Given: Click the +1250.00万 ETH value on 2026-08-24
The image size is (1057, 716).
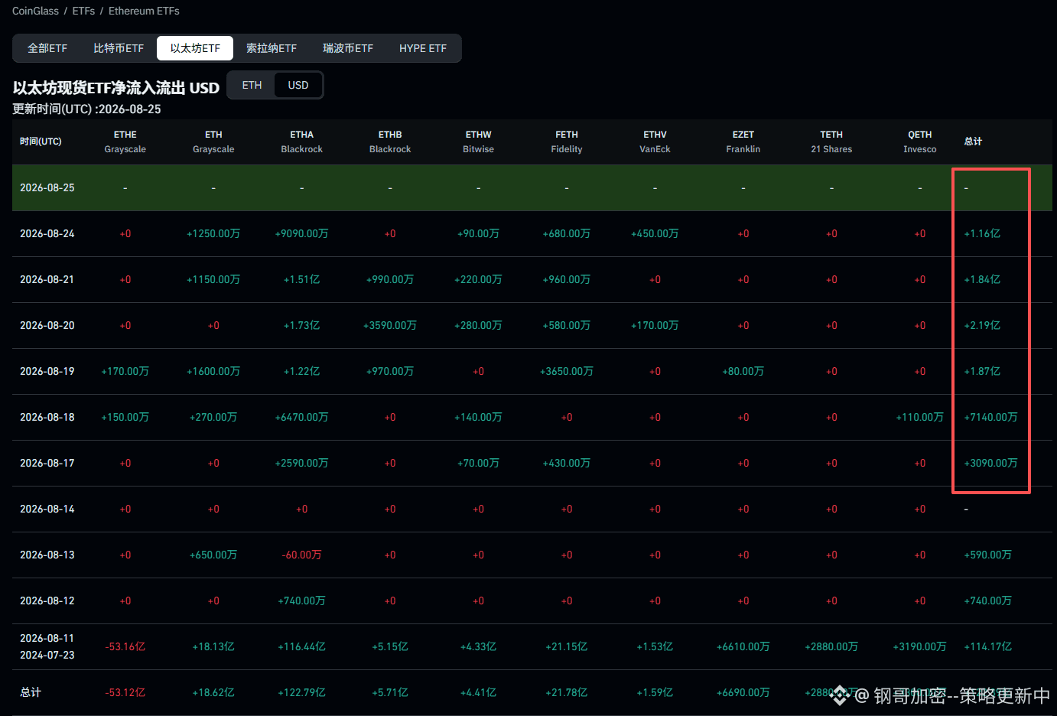Looking at the screenshot, I should point(213,233).
